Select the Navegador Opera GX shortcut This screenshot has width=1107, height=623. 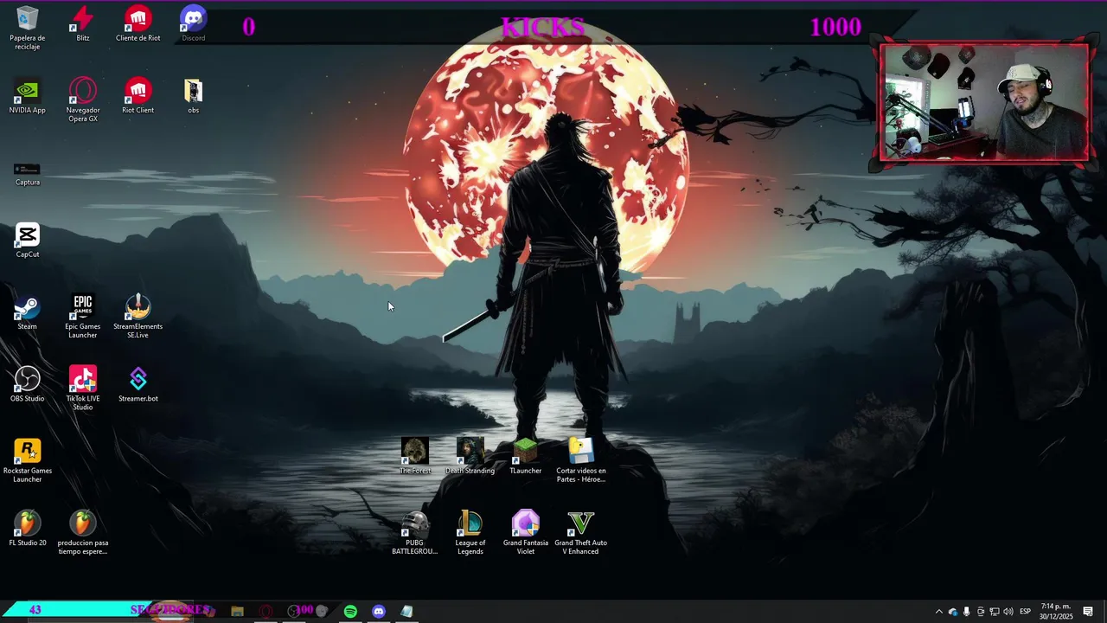pyautogui.click(x=83, y=100)
